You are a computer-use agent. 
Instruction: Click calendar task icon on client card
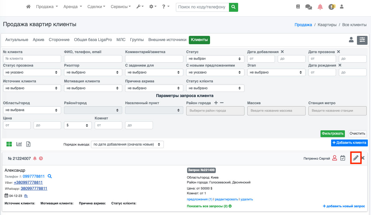[x=343, y=158]
